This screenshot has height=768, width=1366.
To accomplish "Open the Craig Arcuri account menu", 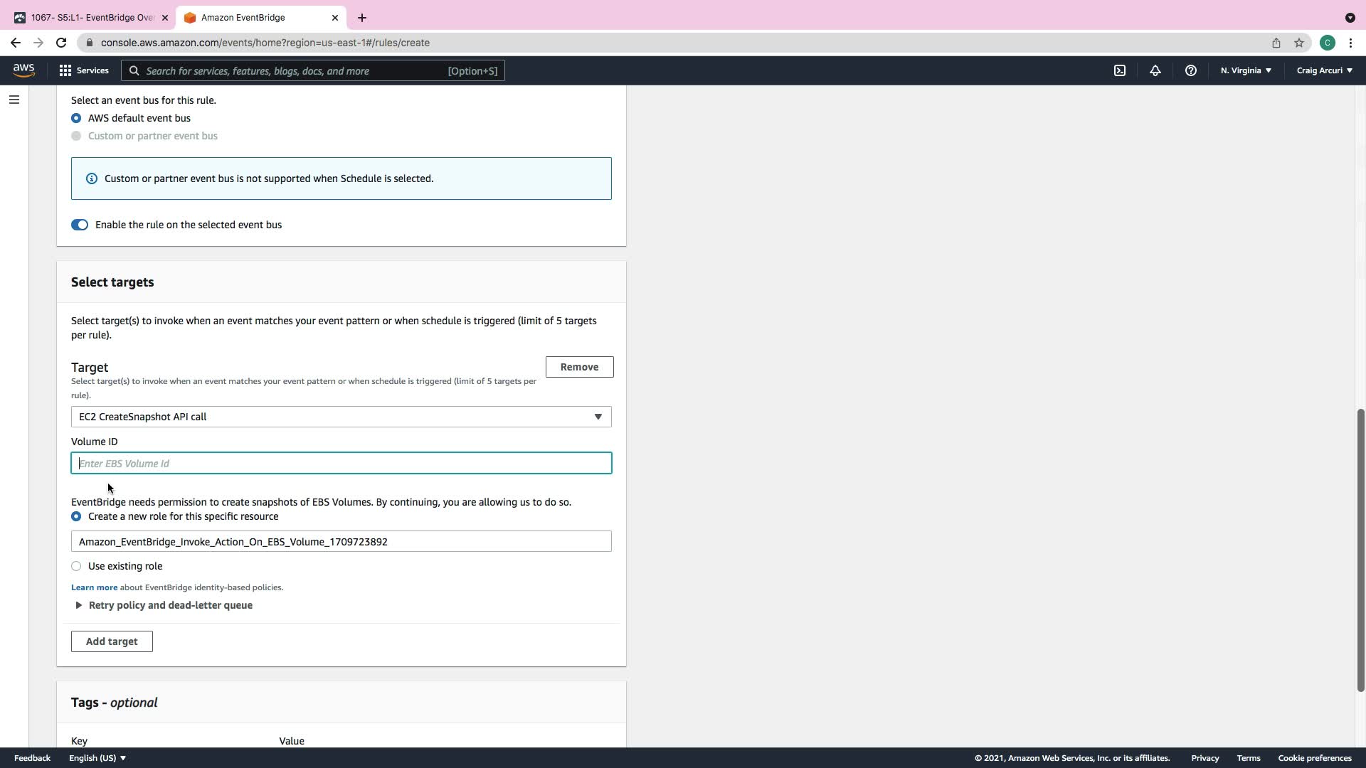I will pyautogui.click(x=1324, y=70).
